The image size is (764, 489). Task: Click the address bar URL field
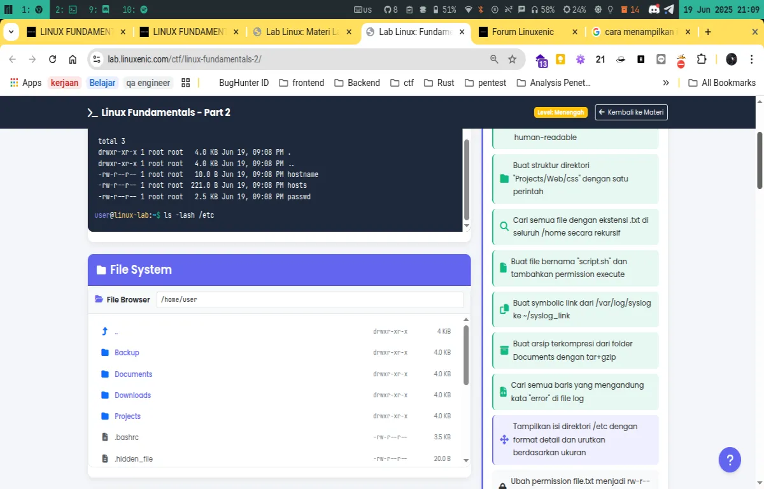(x=293, y=59)
